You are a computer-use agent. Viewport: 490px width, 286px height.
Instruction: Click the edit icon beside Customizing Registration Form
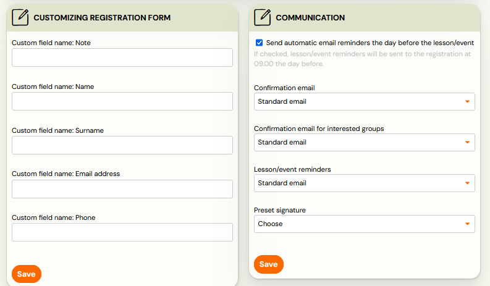[x=20, y=17]
